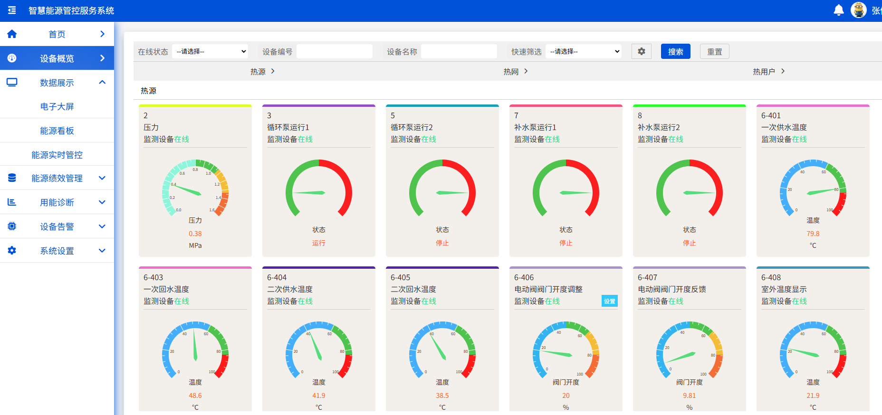
Task: Click the blue 搜索 button
Action: pyautogui.click(x=675, y=51)
